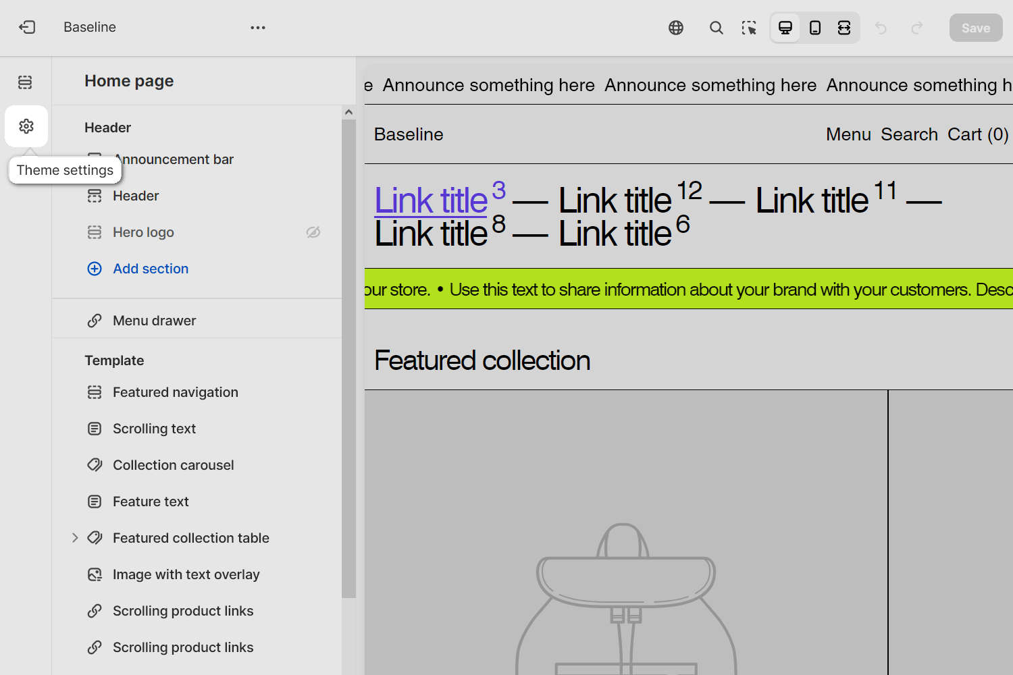Activate the section inspector picker
The width and height of the screenshot is (1013, 675).
(749, 28)
